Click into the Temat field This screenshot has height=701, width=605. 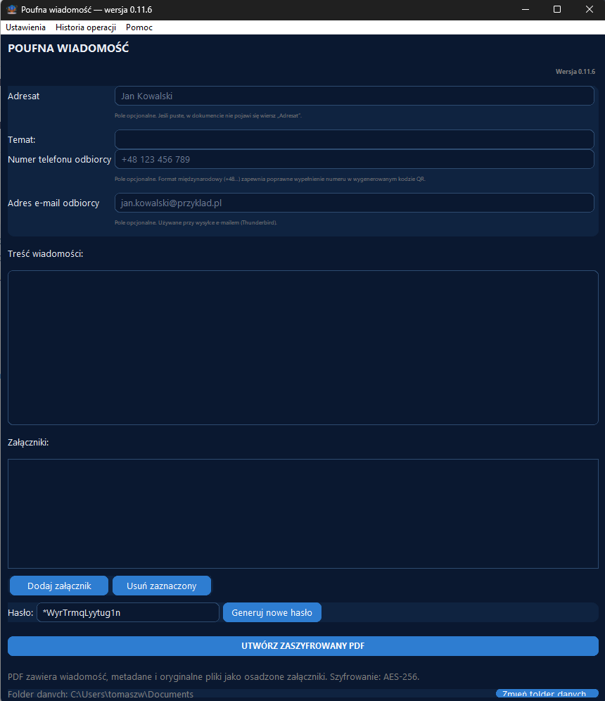point(355,139)
